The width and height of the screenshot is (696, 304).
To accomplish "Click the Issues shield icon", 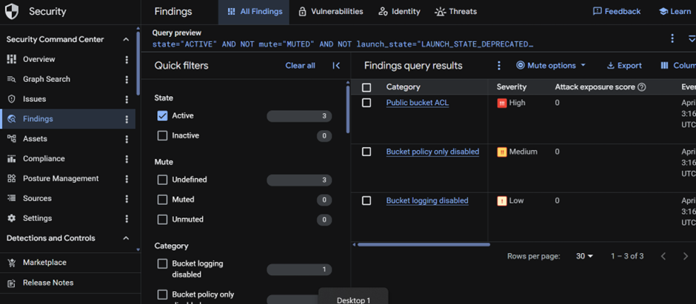I will click(12, 99).
